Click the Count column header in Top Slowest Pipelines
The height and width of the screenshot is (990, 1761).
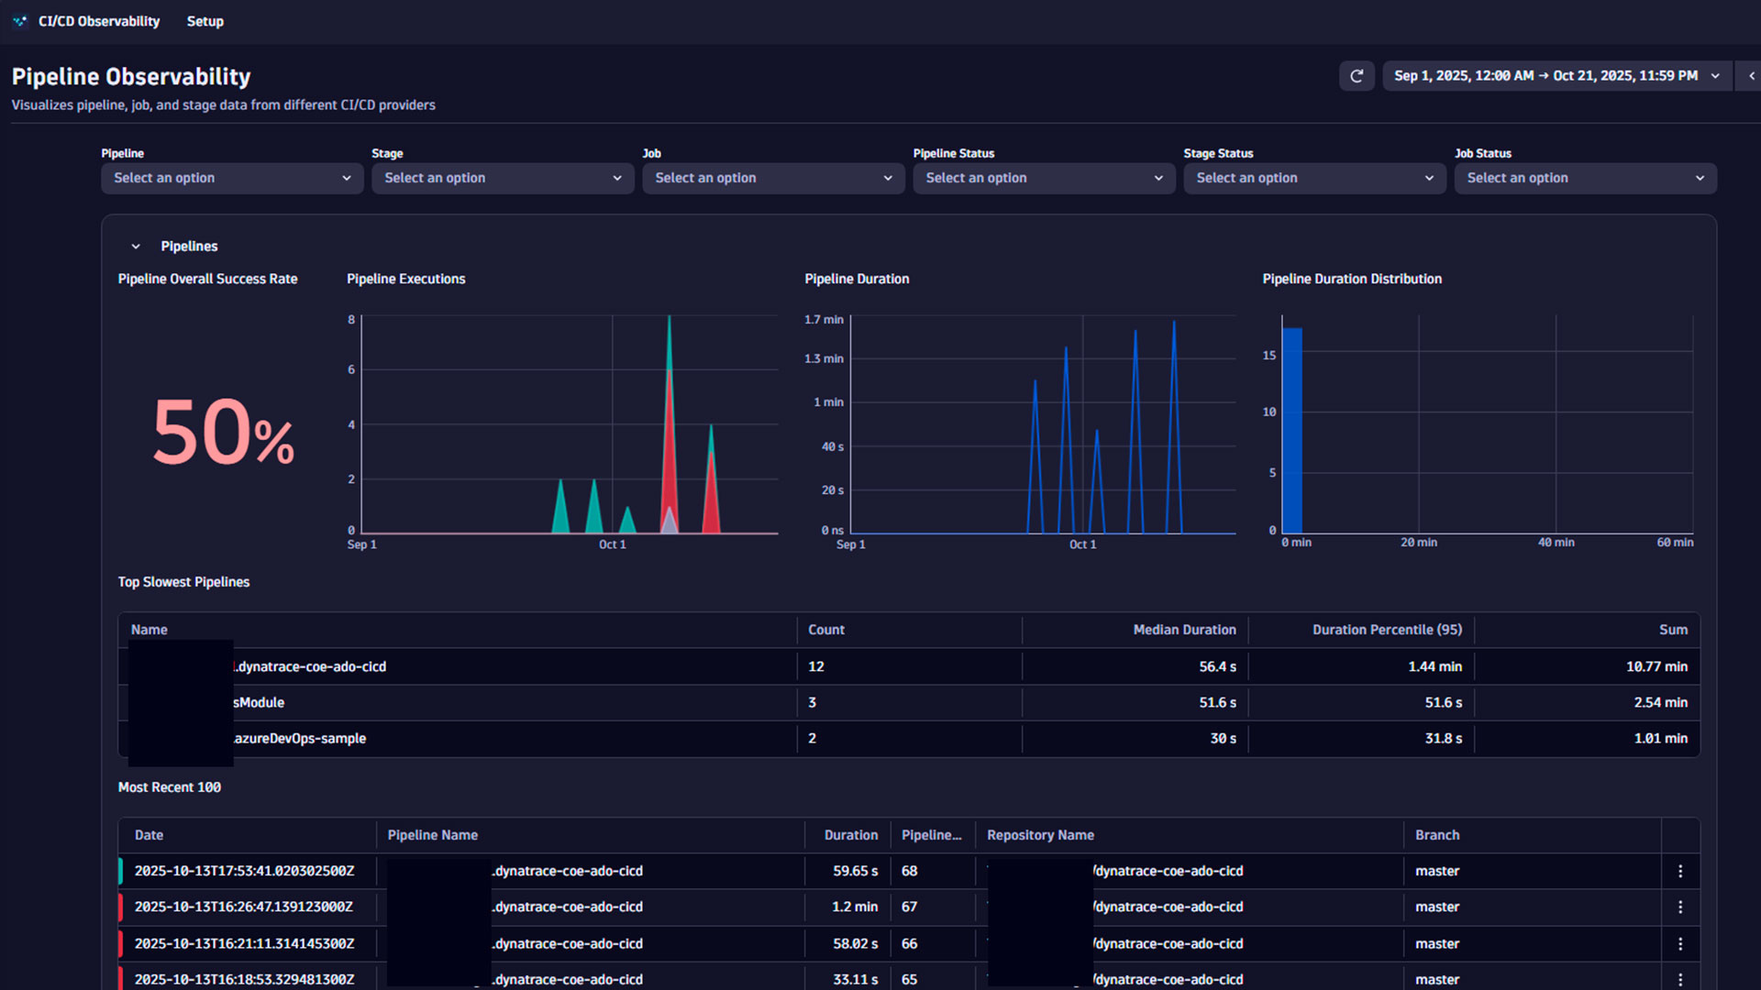(826, 630)
